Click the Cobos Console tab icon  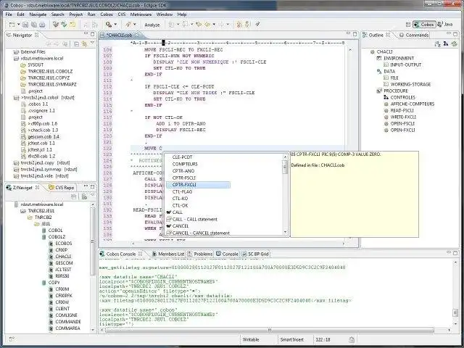point(104,254)
